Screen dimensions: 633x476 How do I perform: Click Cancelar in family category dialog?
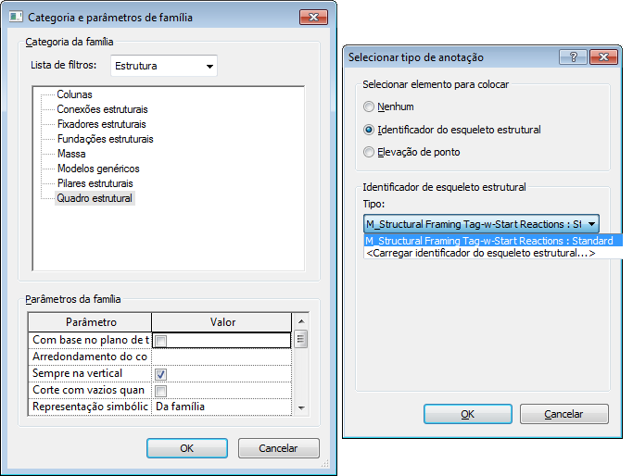pyautogui.click(x=279, y=448)
